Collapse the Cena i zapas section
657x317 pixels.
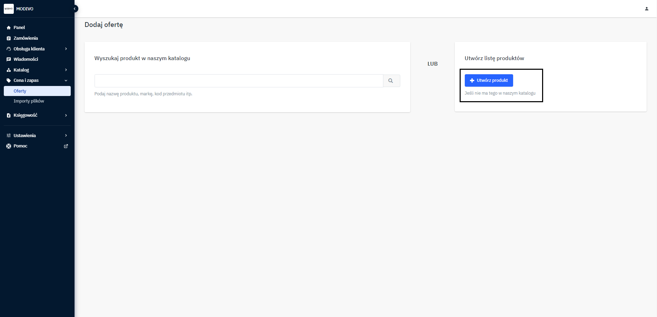point(66,80)
